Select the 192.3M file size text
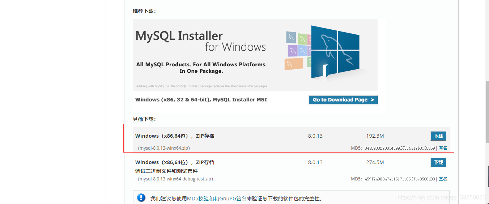Screen dimensions: 489x204 click(x=375, y=136)
